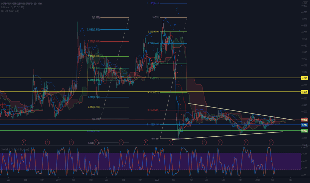
Task: Select the 0.618(0.320) Fibonacci label
Action: (94, 80)
